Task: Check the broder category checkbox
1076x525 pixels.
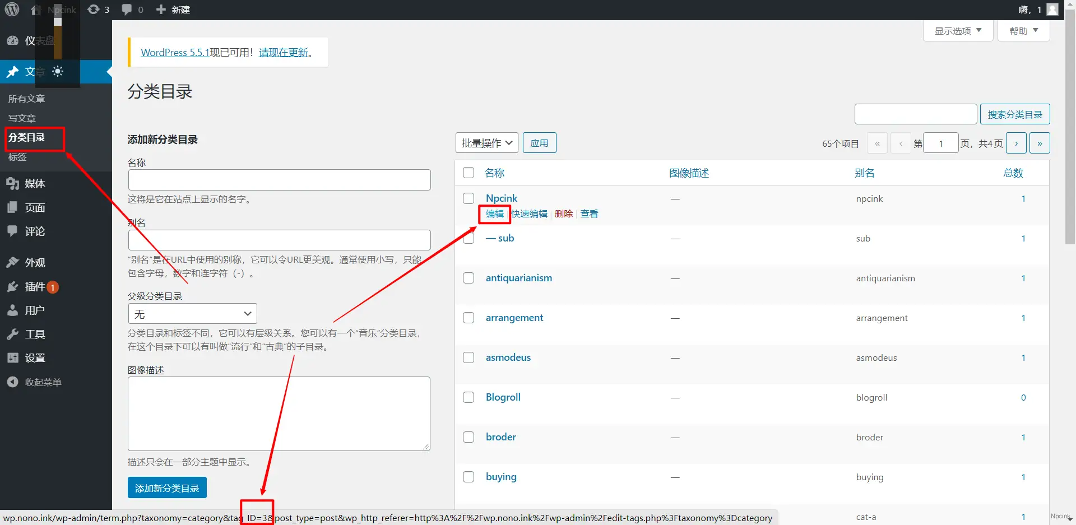Action: pos(469,437)
